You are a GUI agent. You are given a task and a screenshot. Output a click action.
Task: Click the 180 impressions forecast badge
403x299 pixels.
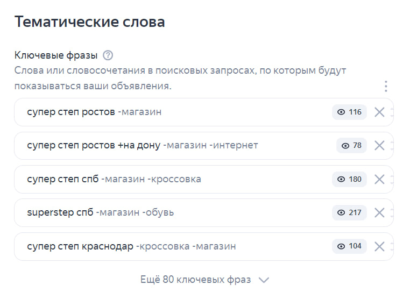click(349, 179)
